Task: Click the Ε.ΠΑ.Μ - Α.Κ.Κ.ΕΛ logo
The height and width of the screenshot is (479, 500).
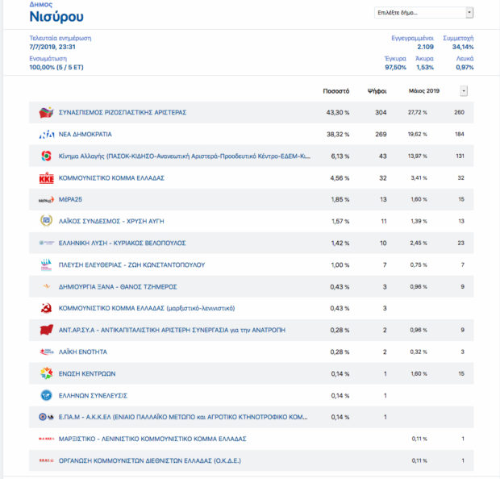Action: click(x=46, y=417)
